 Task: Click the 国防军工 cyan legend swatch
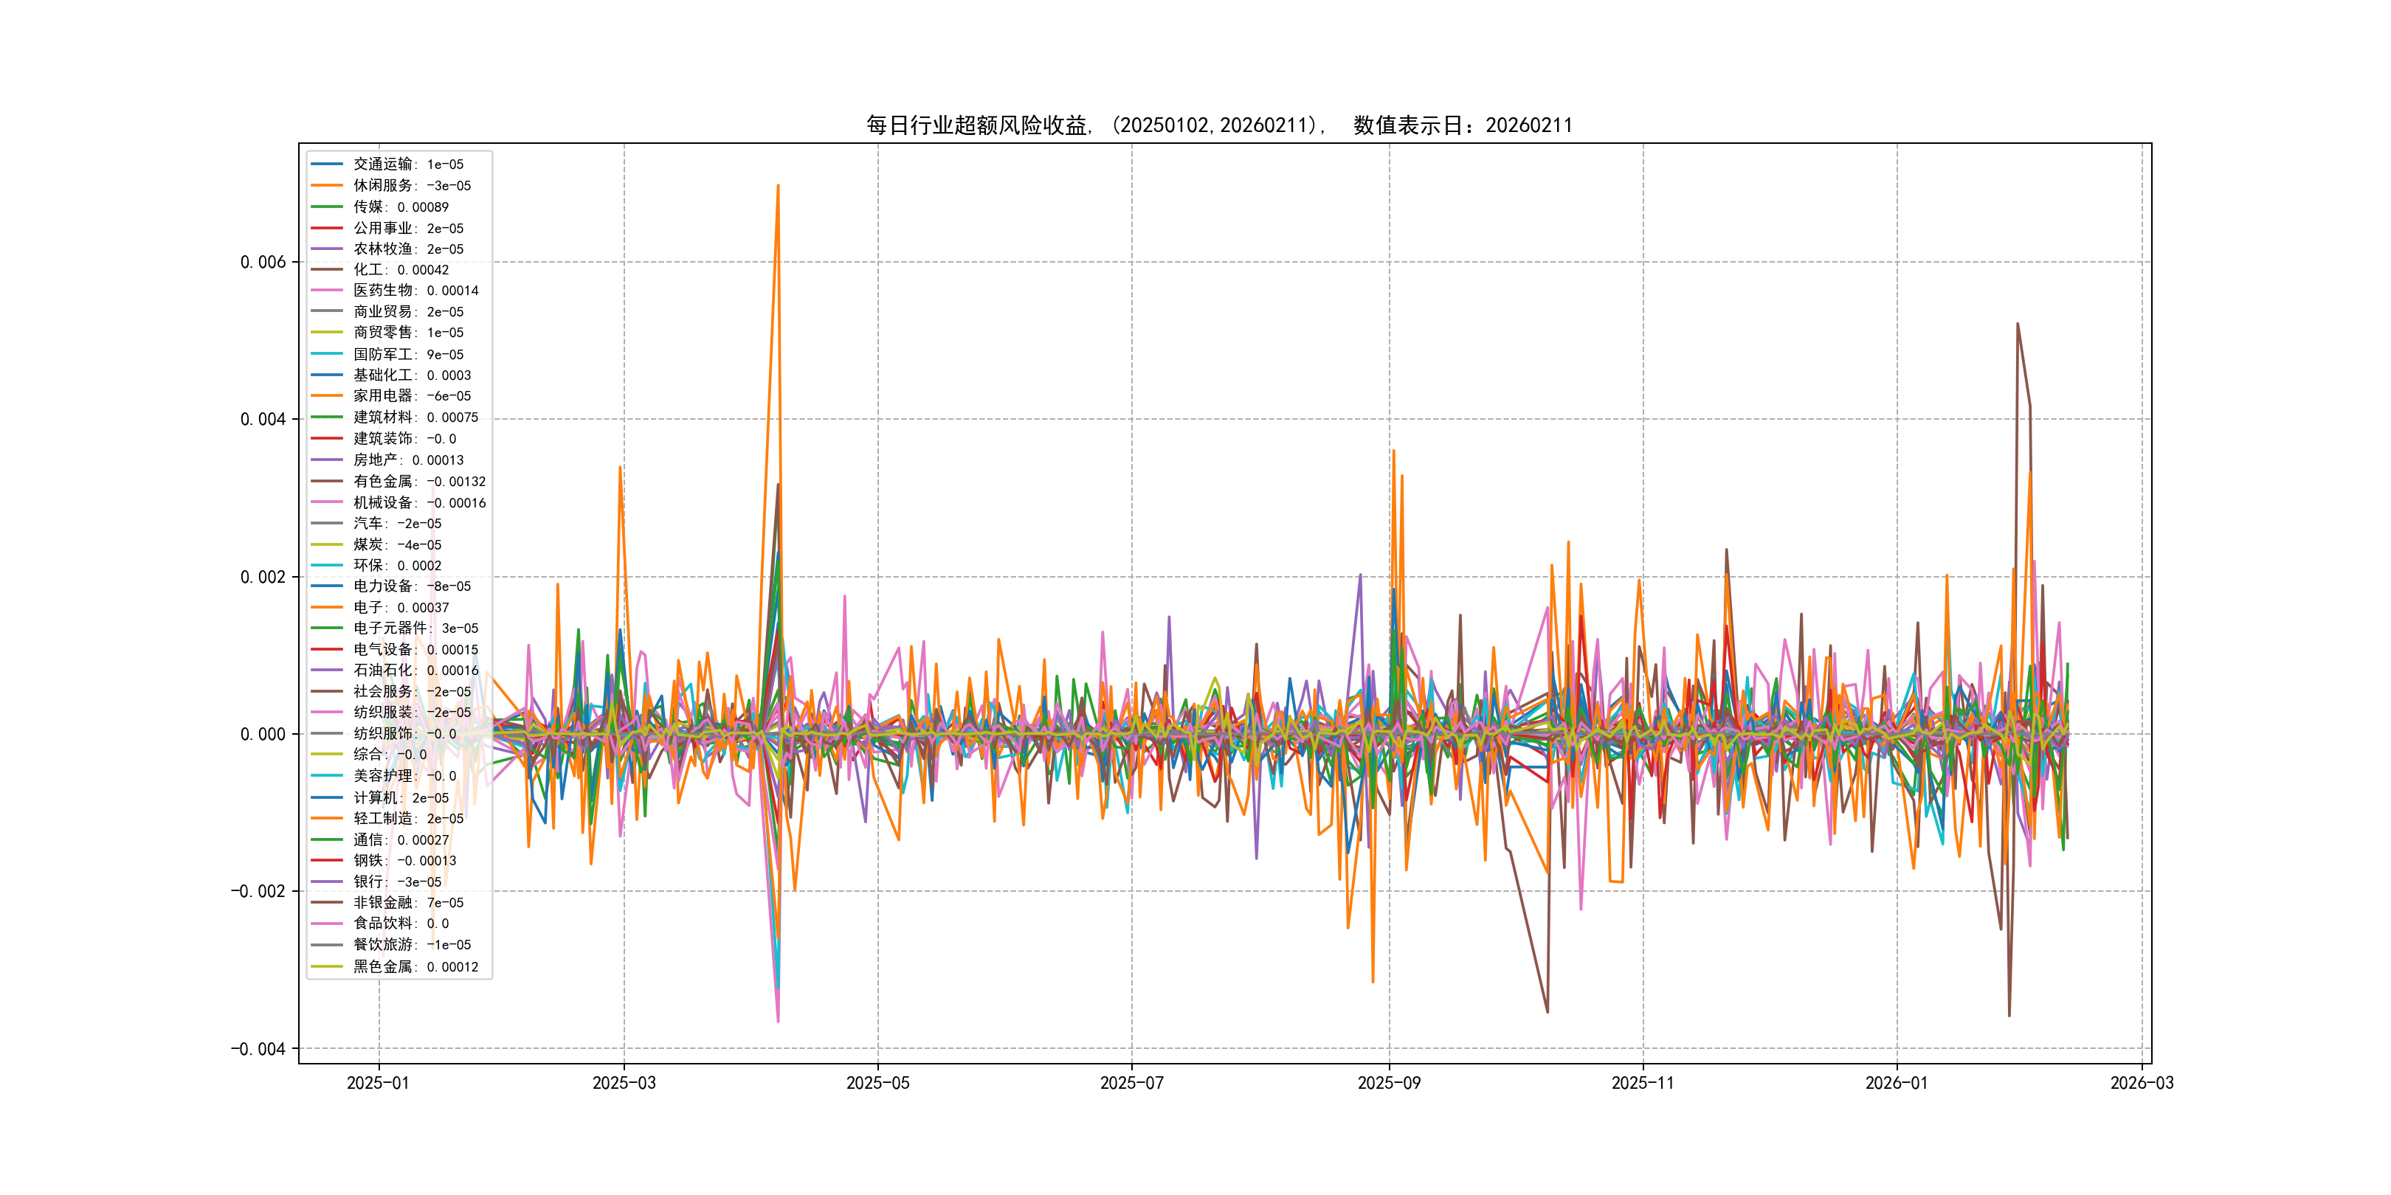[x=327, y=354]
